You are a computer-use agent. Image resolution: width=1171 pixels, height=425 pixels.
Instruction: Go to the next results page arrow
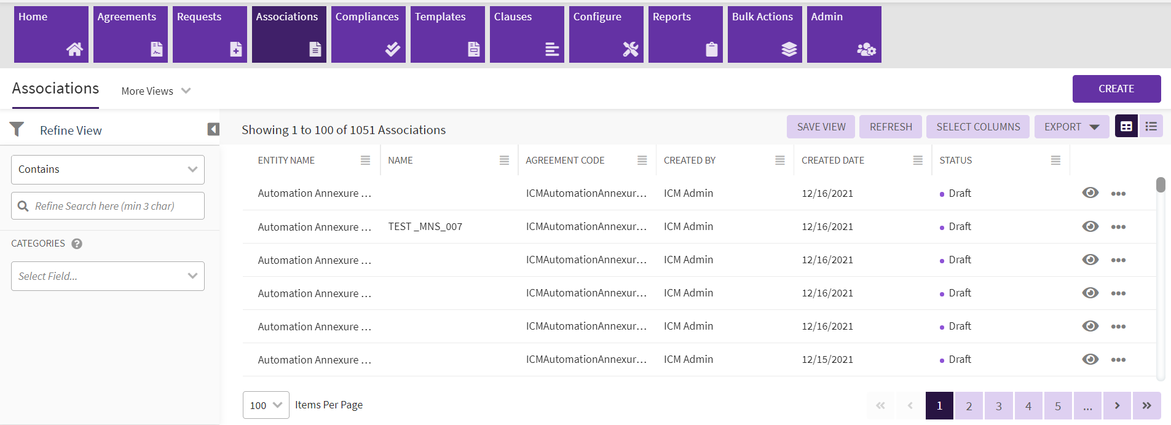click(1117, 405)
